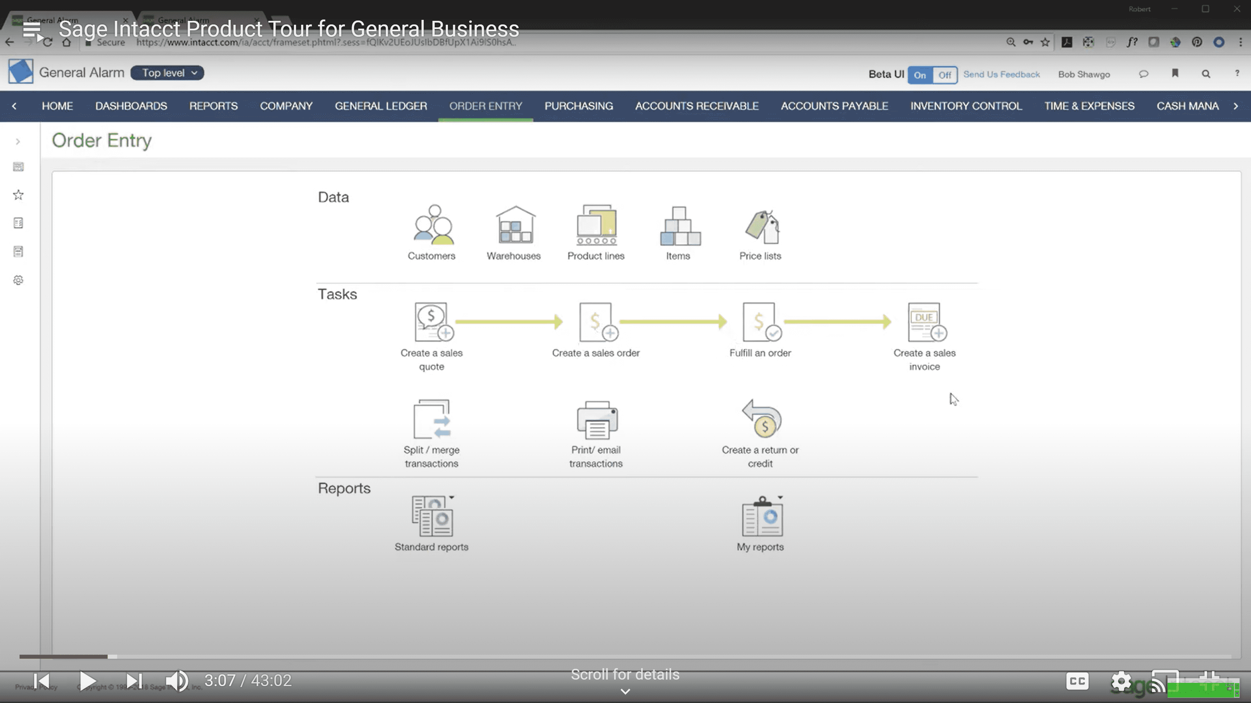Click the chat bubble icon near Bob Shawgo
This screenshot has height=703, width=1251.
(1144, 74)
